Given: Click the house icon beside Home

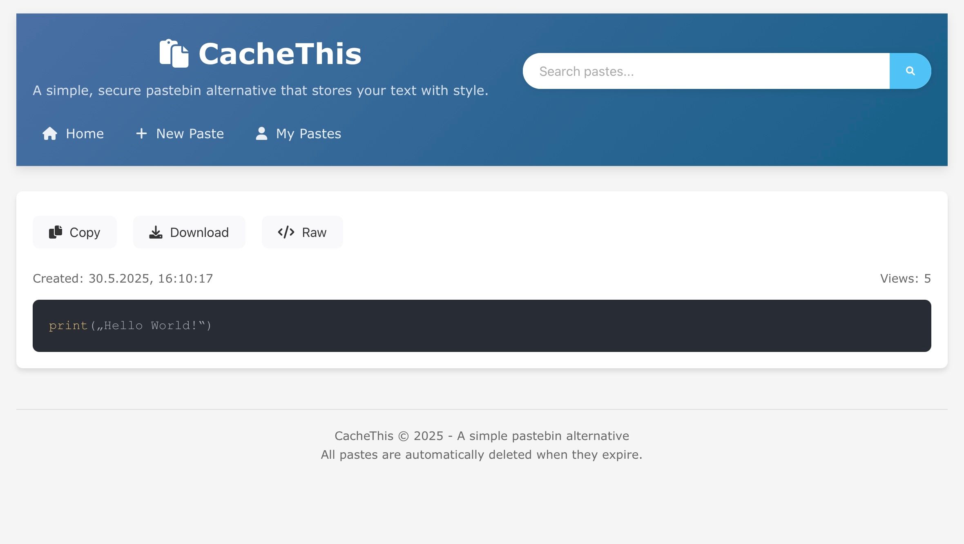Looking at the screenshot, I should 50,133.
